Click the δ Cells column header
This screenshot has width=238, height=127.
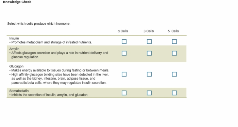click(x=173, y=31)
